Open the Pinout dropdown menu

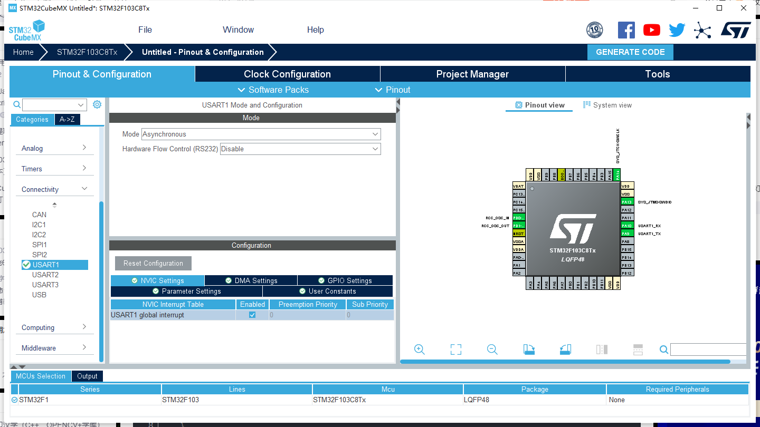click(393, 90)
